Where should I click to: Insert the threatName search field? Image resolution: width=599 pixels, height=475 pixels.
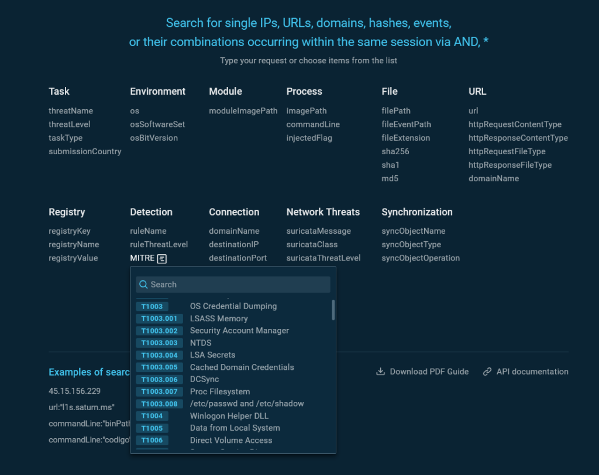(71, 111)
